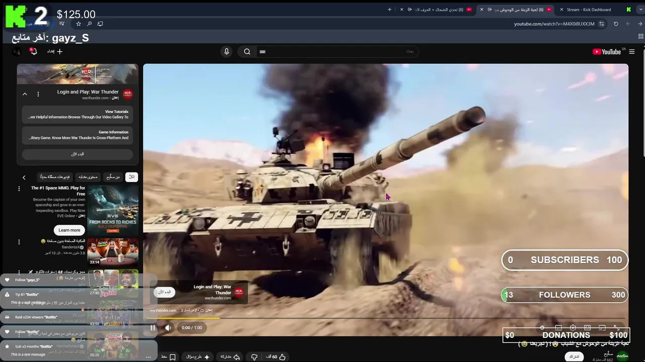Open the YouTube guide hamburger menu

[x=631, y=51]
